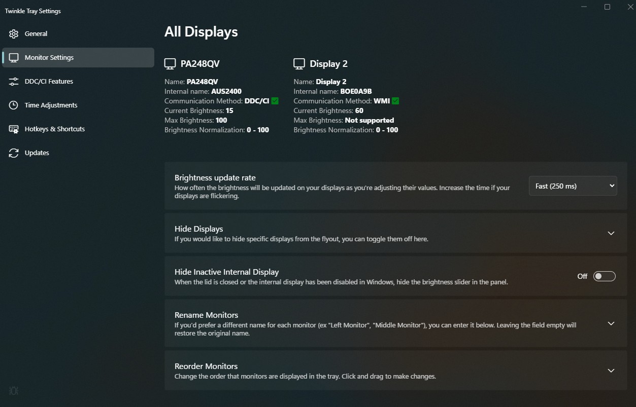Click the monitor icon next to PA248QV heading
The width and height of the screenshot is (636, 407).
(x=170, y=64)
